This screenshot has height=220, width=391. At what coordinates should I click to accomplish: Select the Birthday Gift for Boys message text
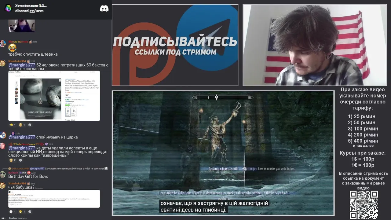(x=28, y=176)
